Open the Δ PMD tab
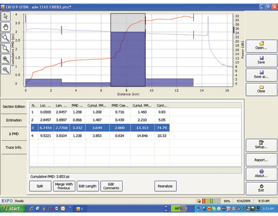This screenshot has height=216, width=278. point(14,134)
